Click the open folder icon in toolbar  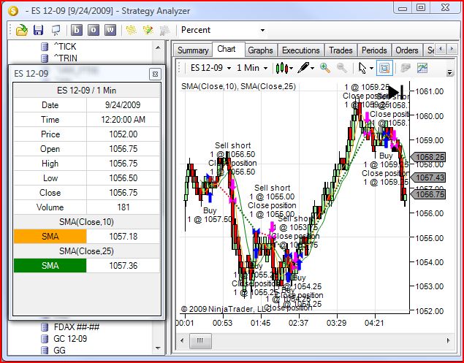point(22,30)
